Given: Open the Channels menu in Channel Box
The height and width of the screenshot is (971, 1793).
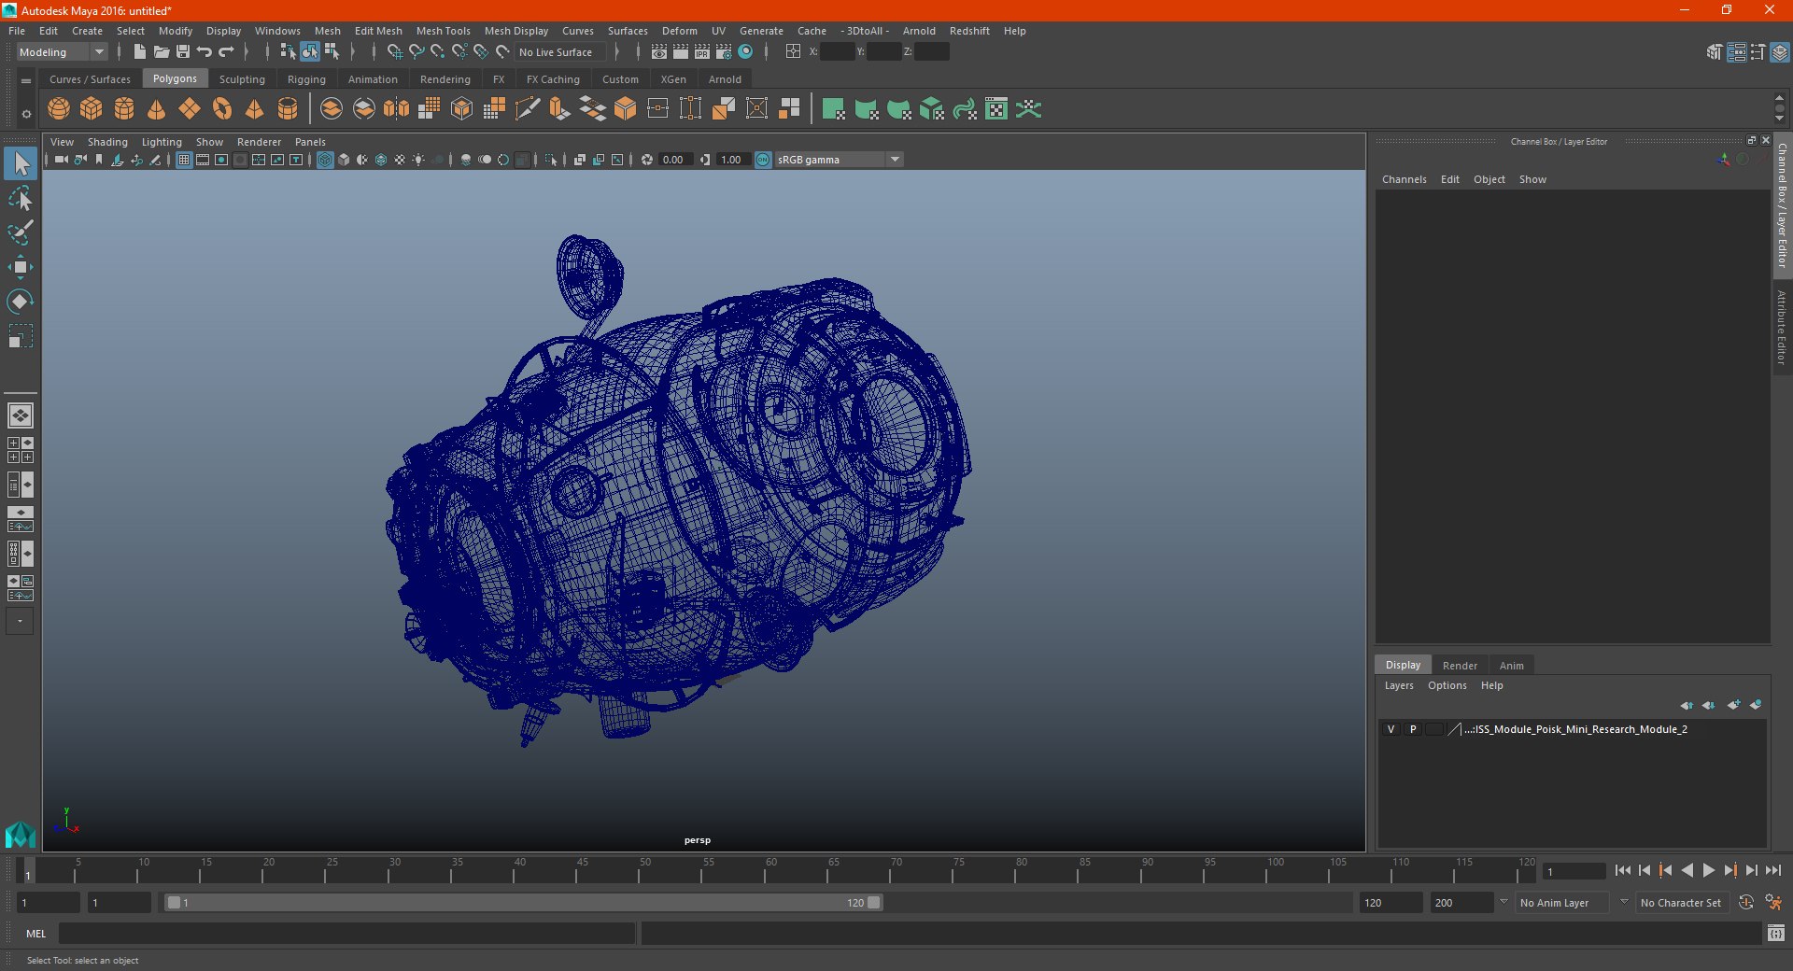Looking at the screenshot, I should pos(1404,179).
